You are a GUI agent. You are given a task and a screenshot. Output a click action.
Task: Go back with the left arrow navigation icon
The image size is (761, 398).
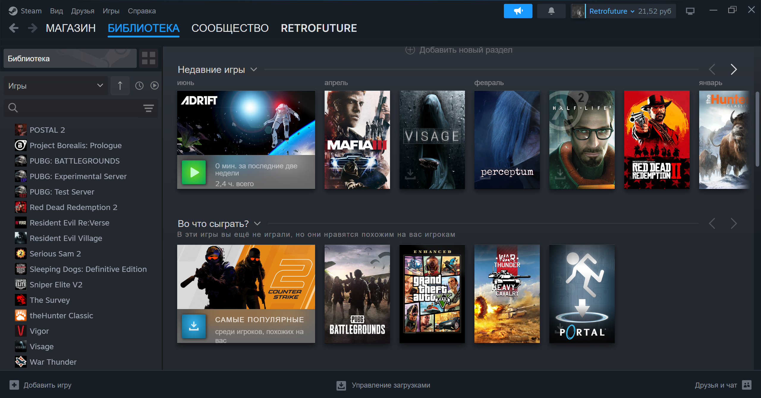(x=14, y=28)
